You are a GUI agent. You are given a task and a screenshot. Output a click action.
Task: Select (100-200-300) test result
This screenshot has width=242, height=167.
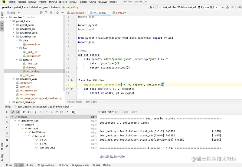(47, 148)
